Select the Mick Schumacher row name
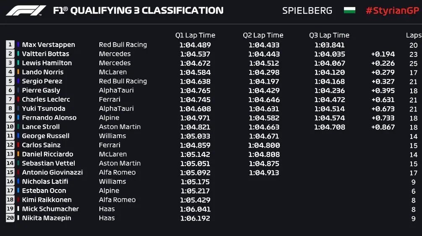Screen dimensions: 422x236 (50, 209)
